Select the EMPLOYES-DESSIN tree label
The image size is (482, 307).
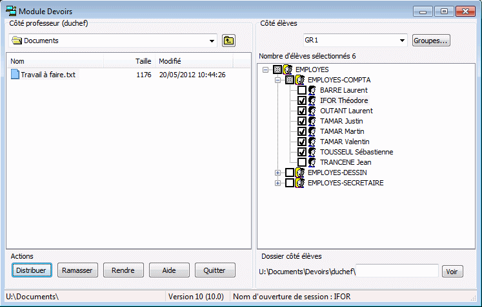[x=337, y=172]
